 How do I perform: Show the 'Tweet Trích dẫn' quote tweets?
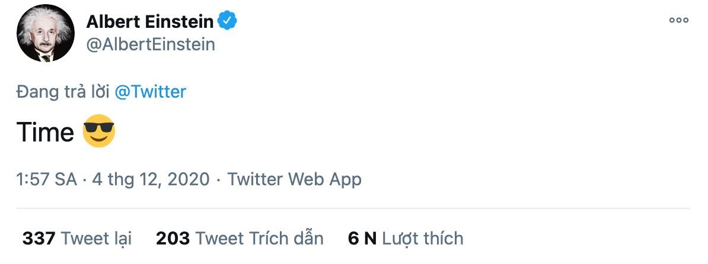pyautogui.click(x=259, y=239)
